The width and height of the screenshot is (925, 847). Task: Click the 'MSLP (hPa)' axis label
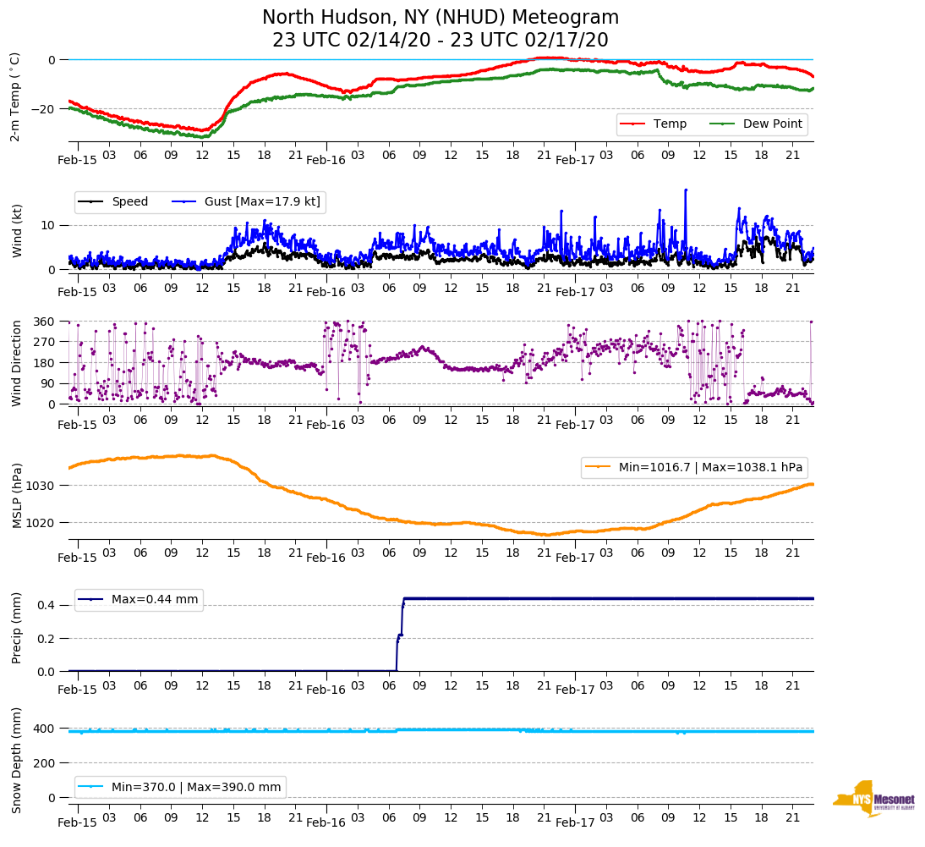[16, 495]
